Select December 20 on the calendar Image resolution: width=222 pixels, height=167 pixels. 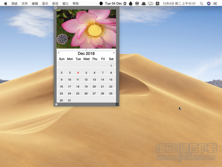pos(94,86)
